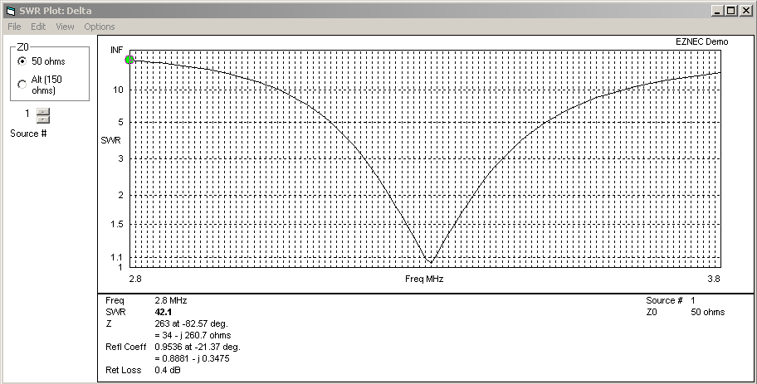The height and width of the screenshot is (384, 757).
Task: Open the File menu
Action: click(14, 27)
